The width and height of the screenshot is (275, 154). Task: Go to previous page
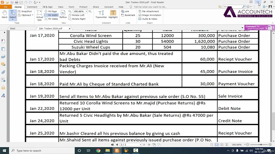[x=117, y=145]
